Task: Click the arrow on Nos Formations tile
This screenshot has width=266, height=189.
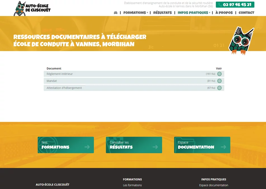Action: tap(87, 147)
